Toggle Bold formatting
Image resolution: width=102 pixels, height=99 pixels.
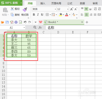pyautogui.click(x=34, y=15)
